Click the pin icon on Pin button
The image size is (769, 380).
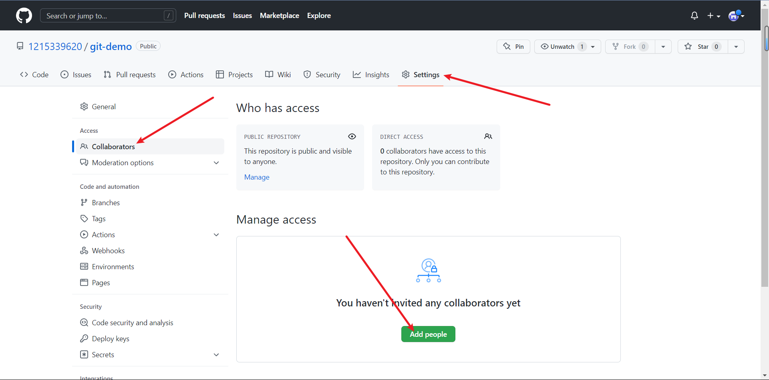(x=507, y=46)
